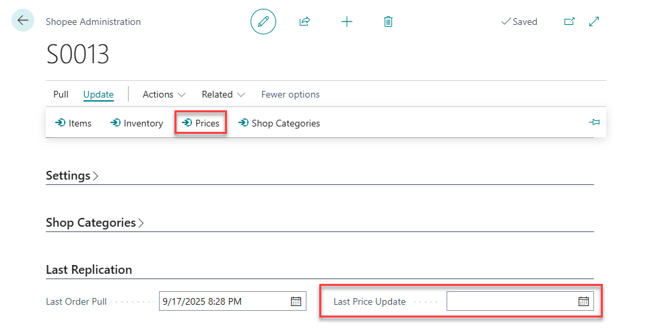Select the Update menu tab
652x335 pixels.
point(98,95)
